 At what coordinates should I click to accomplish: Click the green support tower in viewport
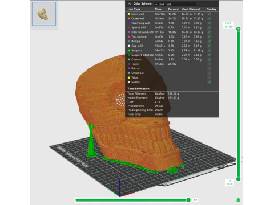tap(91, 141)
